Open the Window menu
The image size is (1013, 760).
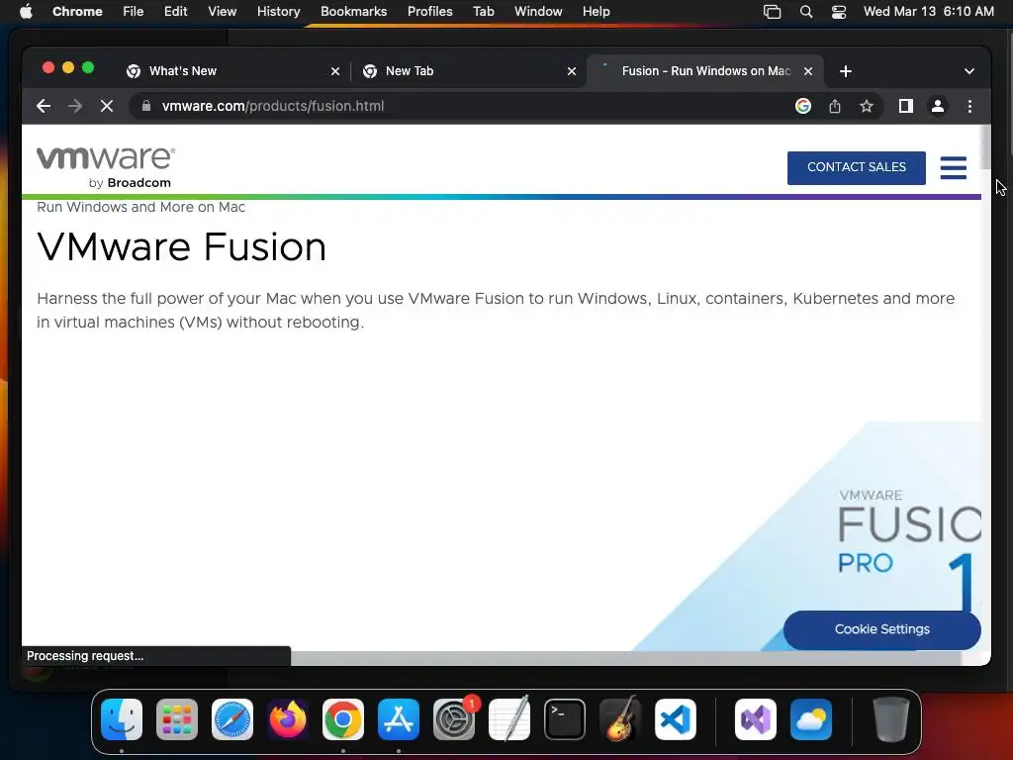[x=538, y=11]
